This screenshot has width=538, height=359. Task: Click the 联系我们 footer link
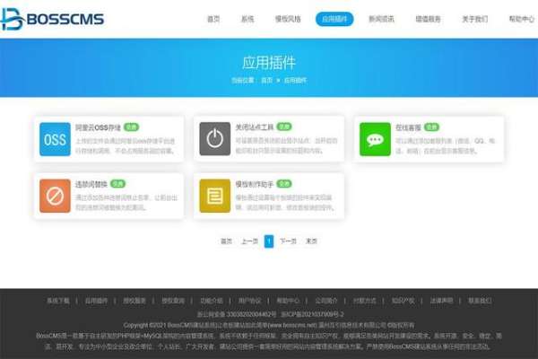[481, 301]
